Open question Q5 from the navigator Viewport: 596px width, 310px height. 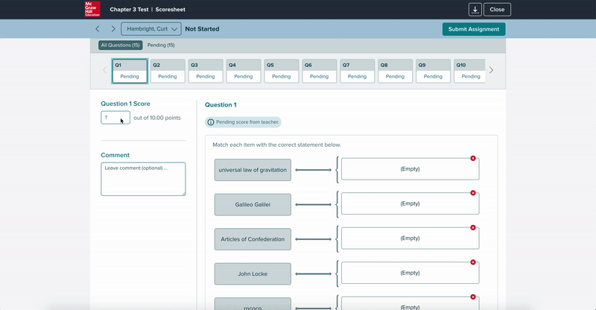pos(282,71)
